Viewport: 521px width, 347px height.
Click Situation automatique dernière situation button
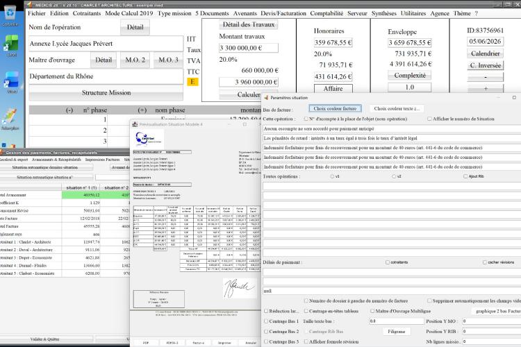point(45,167)
